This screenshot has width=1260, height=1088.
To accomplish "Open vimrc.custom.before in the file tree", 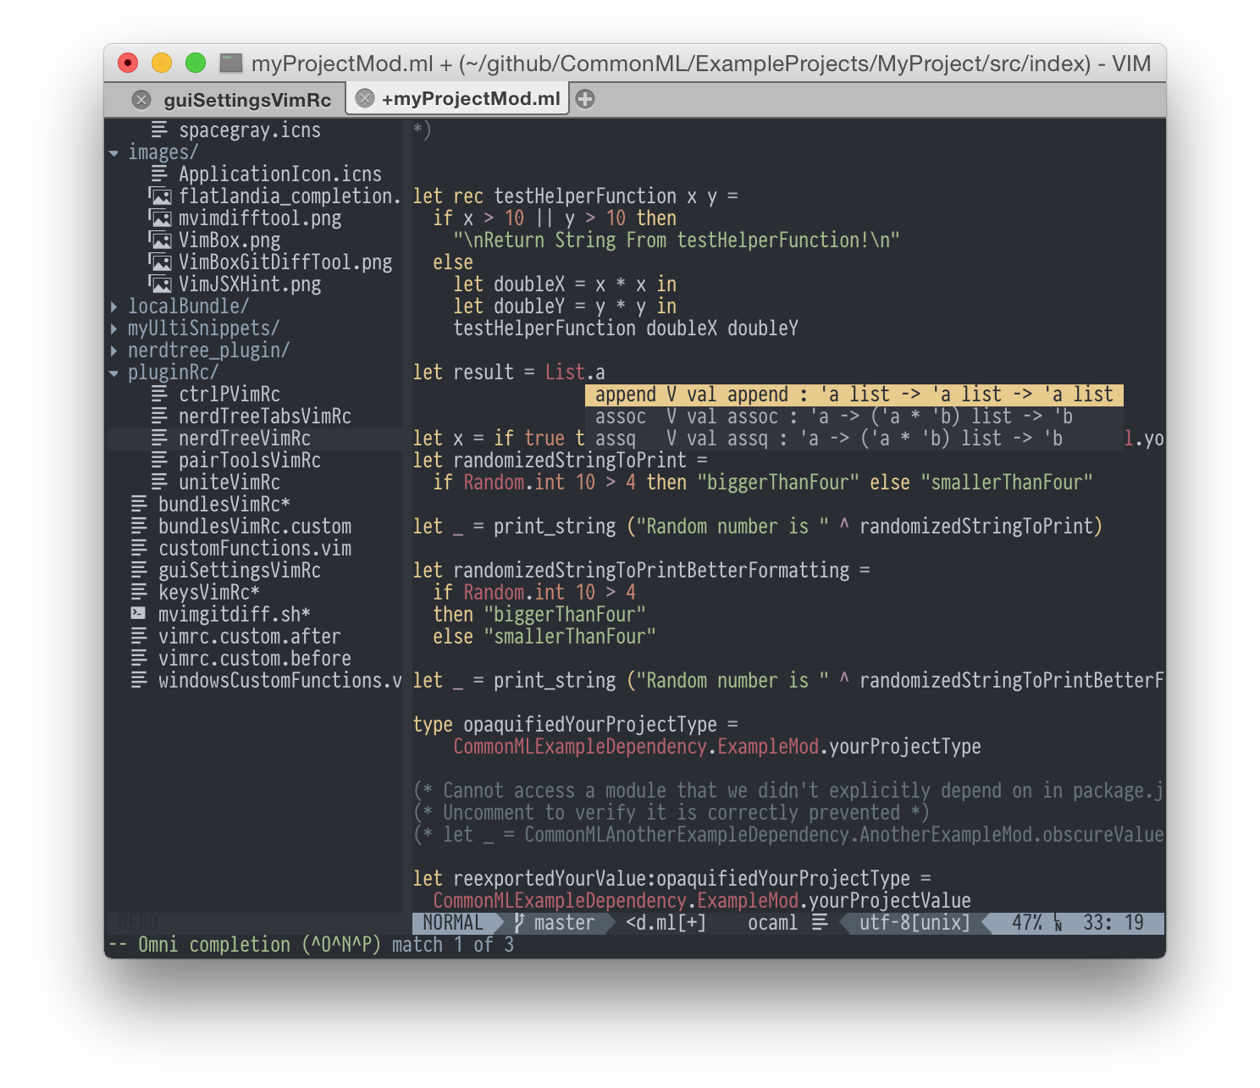I will click(255, 659).
